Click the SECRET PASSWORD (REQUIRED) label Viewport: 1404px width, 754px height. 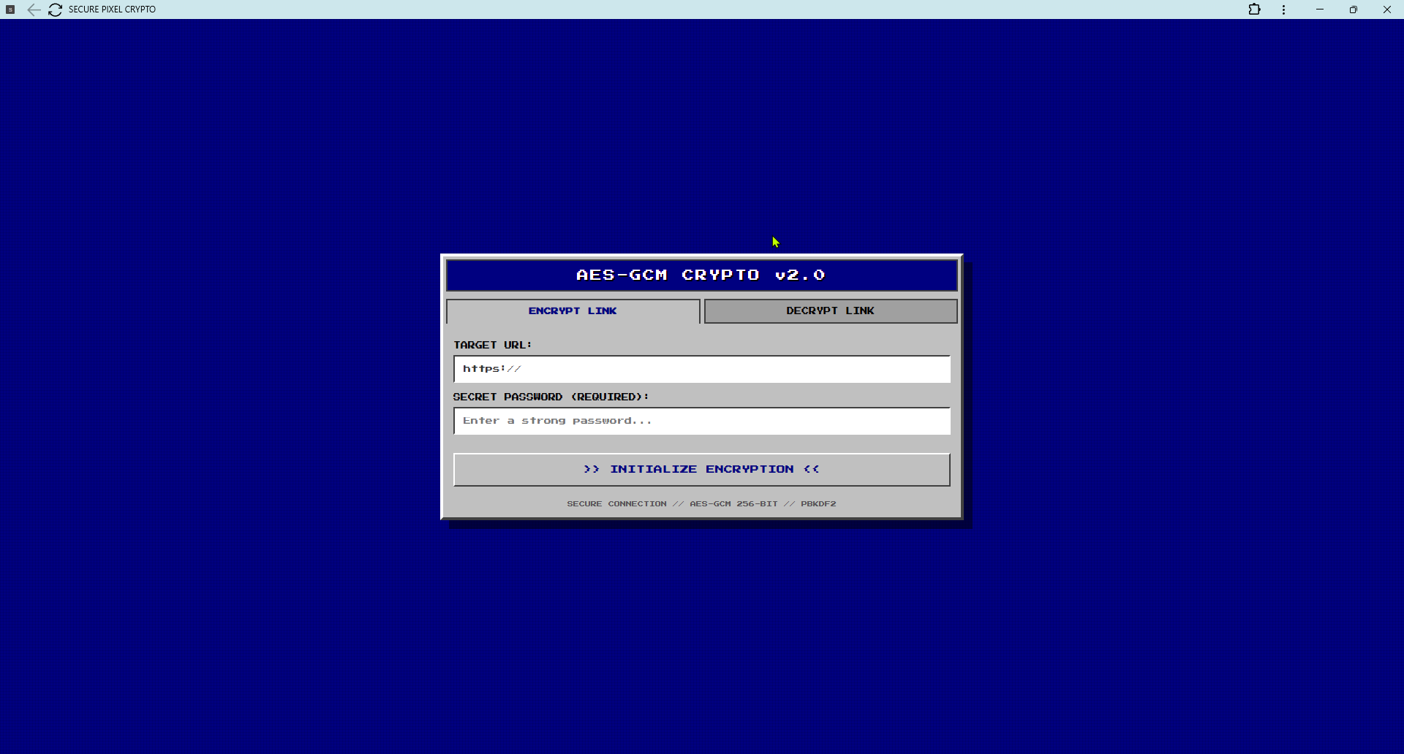click(x=550, y=396)
